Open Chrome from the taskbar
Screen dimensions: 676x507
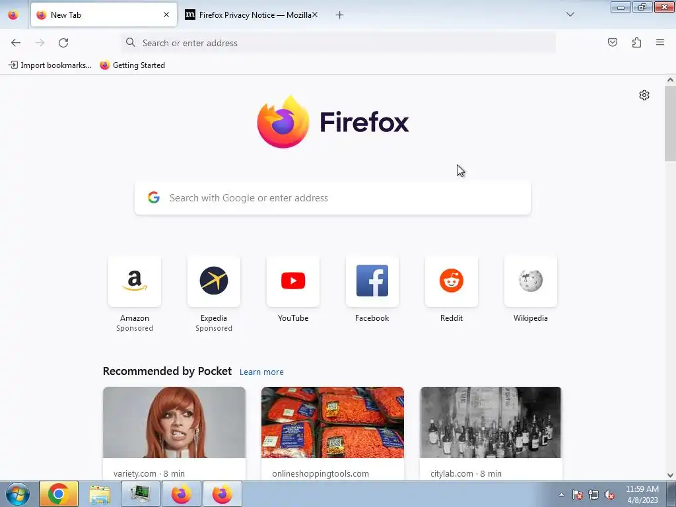(59, 494)
